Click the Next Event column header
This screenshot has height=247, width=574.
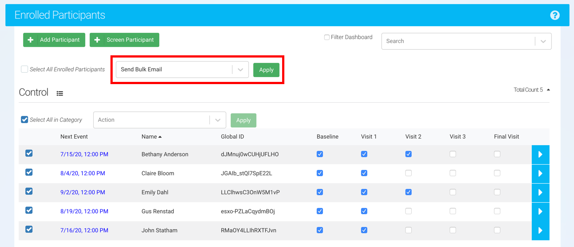pyautogui.click(x=74, y=137)
